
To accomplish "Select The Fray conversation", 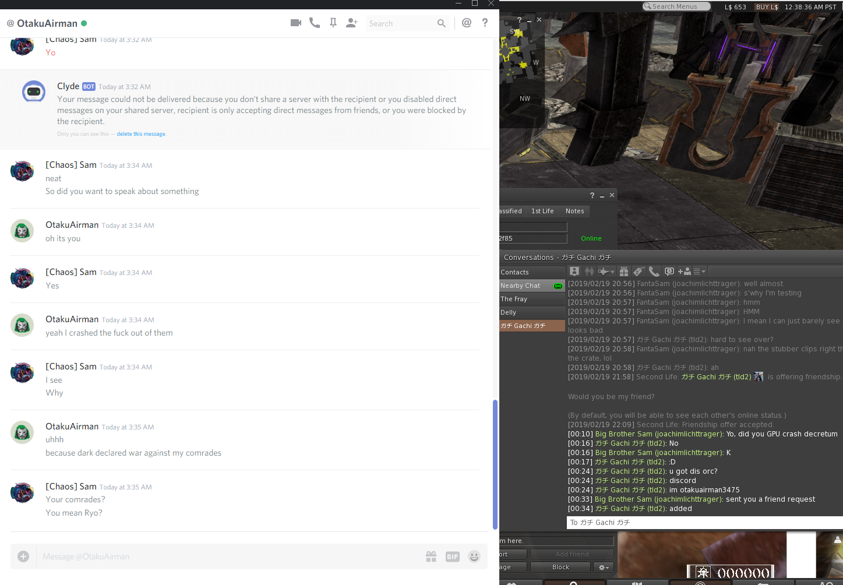I will coord(532,299).
